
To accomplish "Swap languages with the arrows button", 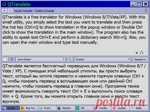I will (x=70, y=59).
